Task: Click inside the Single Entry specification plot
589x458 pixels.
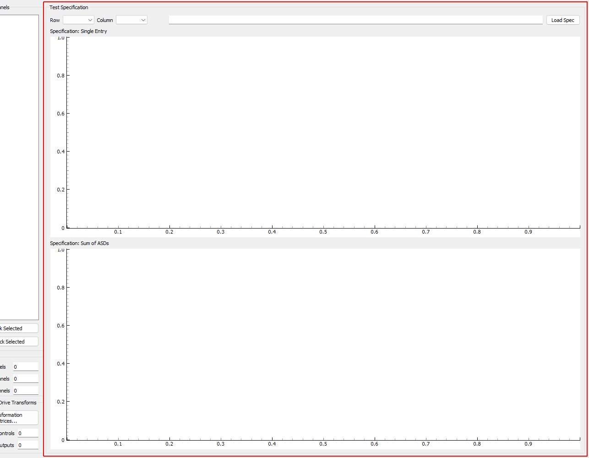Action: coord(321,133)
